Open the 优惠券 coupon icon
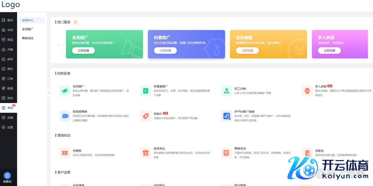 pos(65,153)
